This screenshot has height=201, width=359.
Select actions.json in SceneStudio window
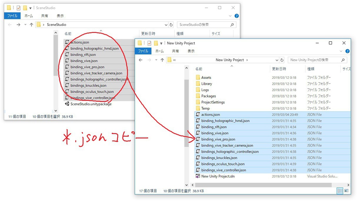(x=99, y=42)
